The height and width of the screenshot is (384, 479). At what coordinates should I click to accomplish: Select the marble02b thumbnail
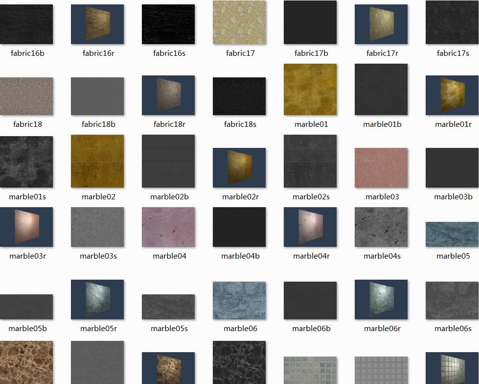[x=168, y=161]
